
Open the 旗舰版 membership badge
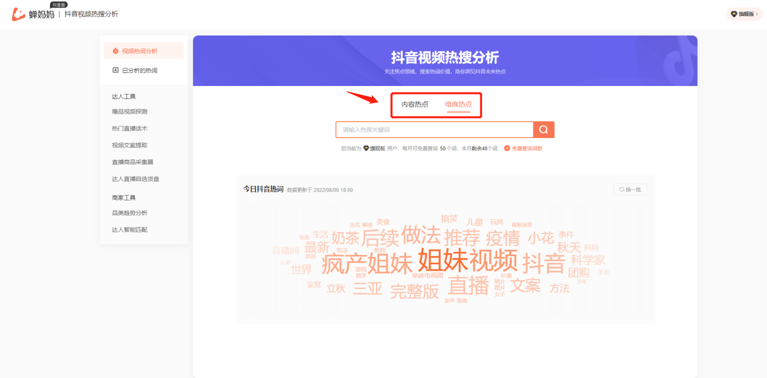coord(744,14)
